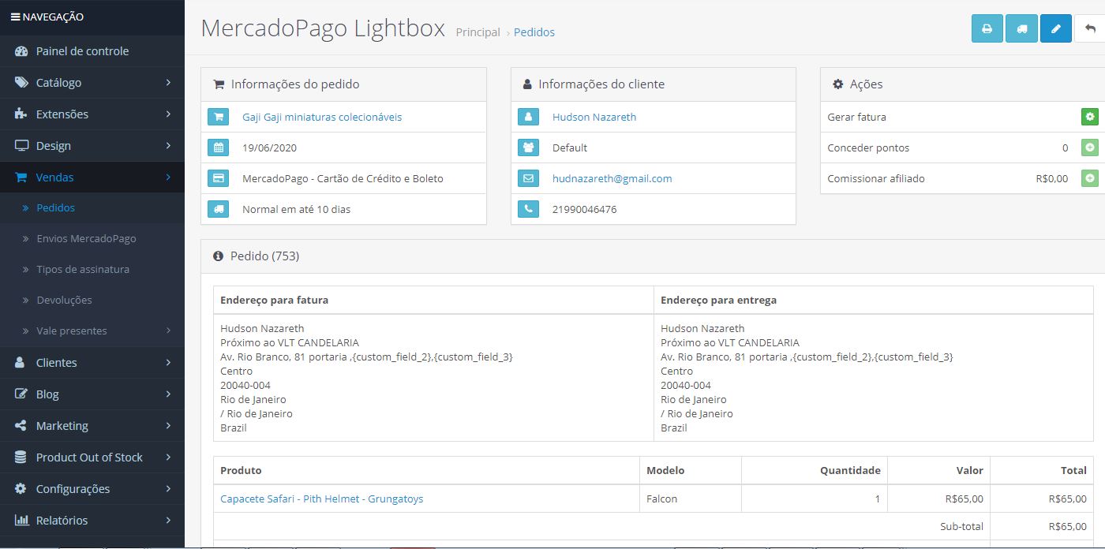Expand the Extensões menu chevron
Image resolution: width=1105 pixels, height=549 pixels.
tap(168, 114)
